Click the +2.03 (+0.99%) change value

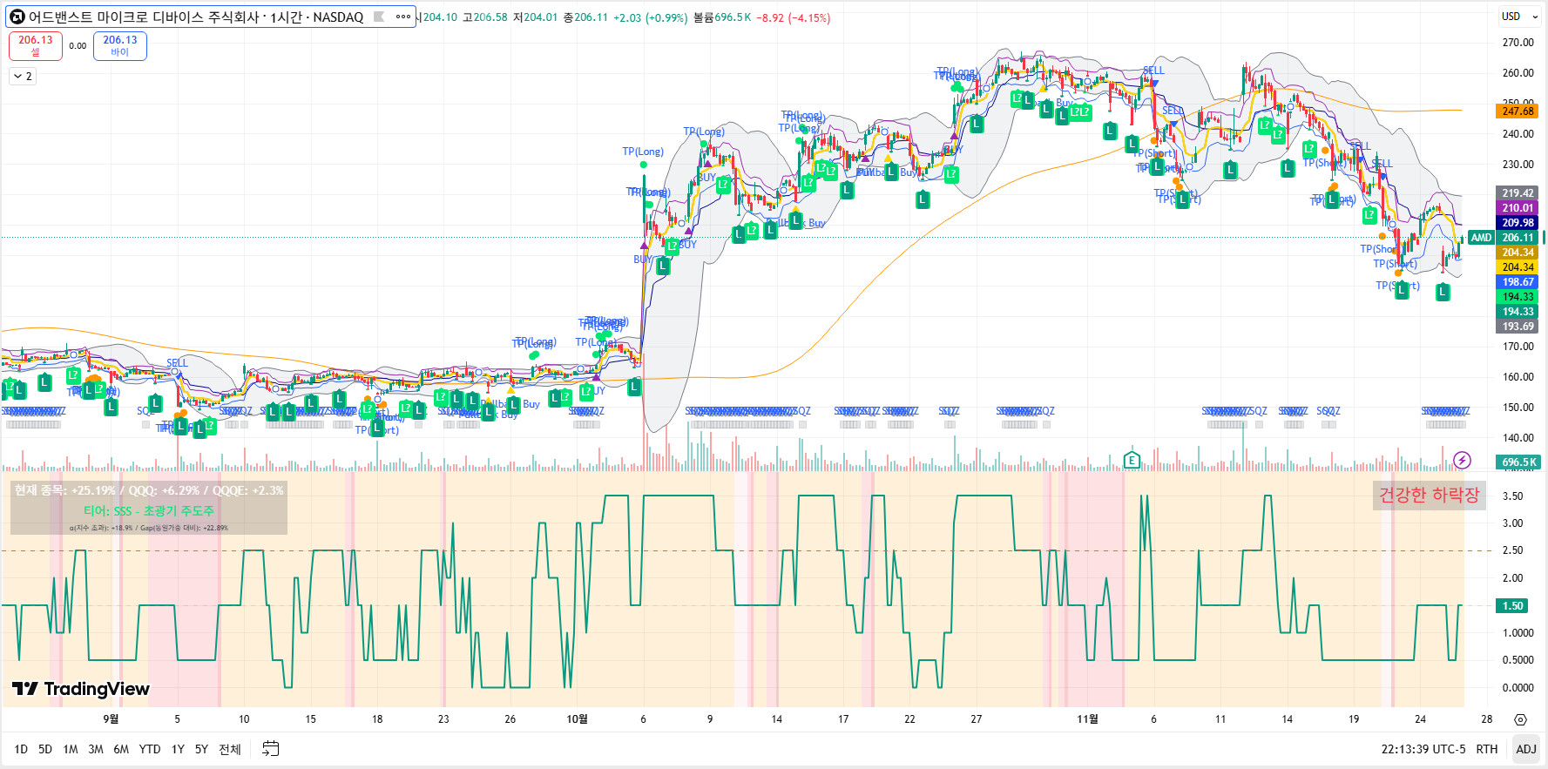(x=650, y=17)
